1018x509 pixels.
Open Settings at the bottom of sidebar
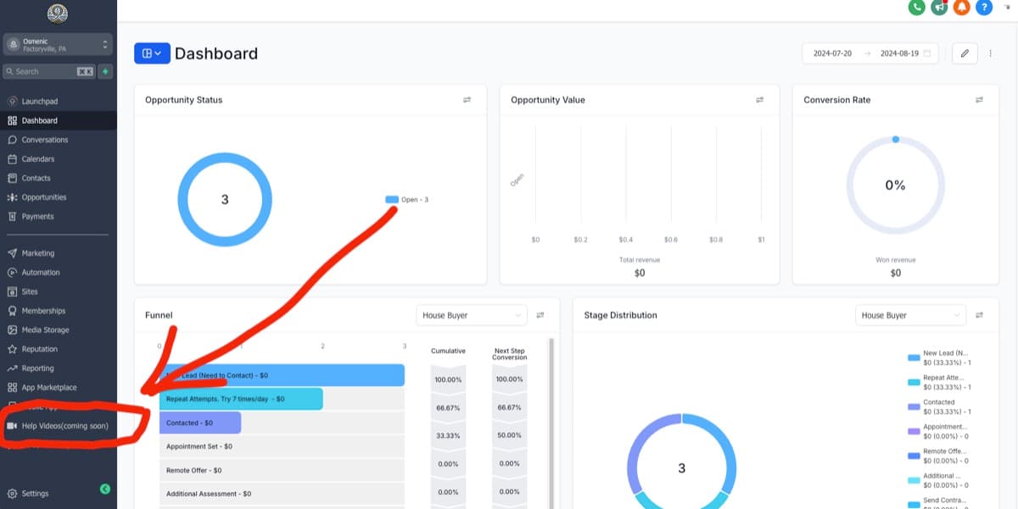tap(36, 493)
